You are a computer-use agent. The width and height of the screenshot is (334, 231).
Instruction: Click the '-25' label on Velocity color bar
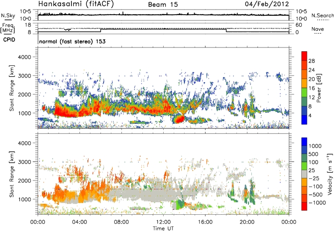click(x=313, y=178)
